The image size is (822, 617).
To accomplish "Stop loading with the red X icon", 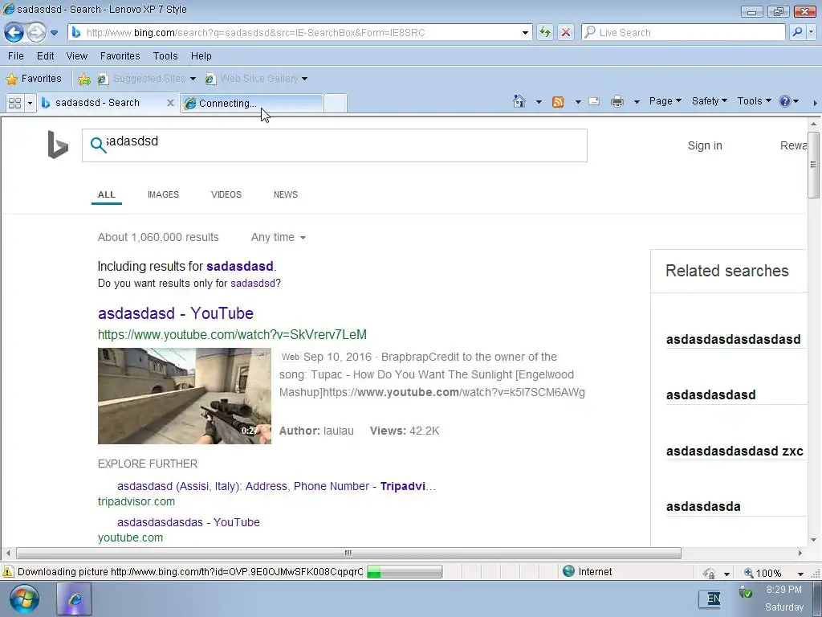I will click(x=566, y=32).
